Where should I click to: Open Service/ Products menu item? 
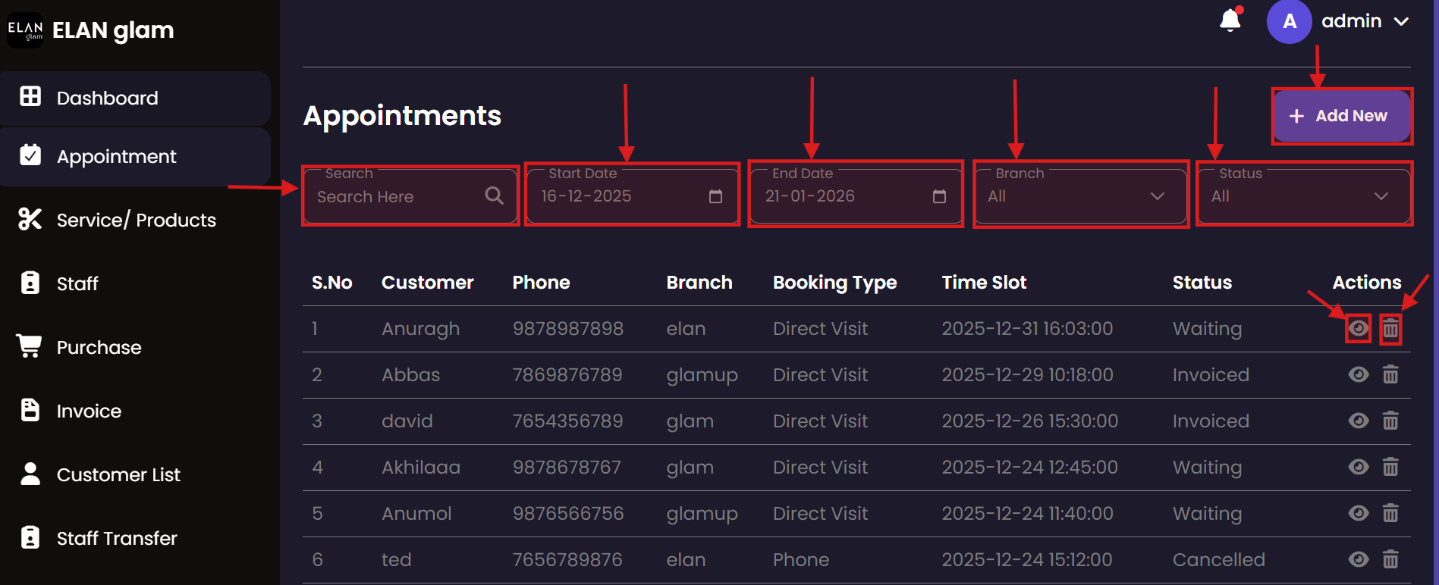click(x=136, y=220)
